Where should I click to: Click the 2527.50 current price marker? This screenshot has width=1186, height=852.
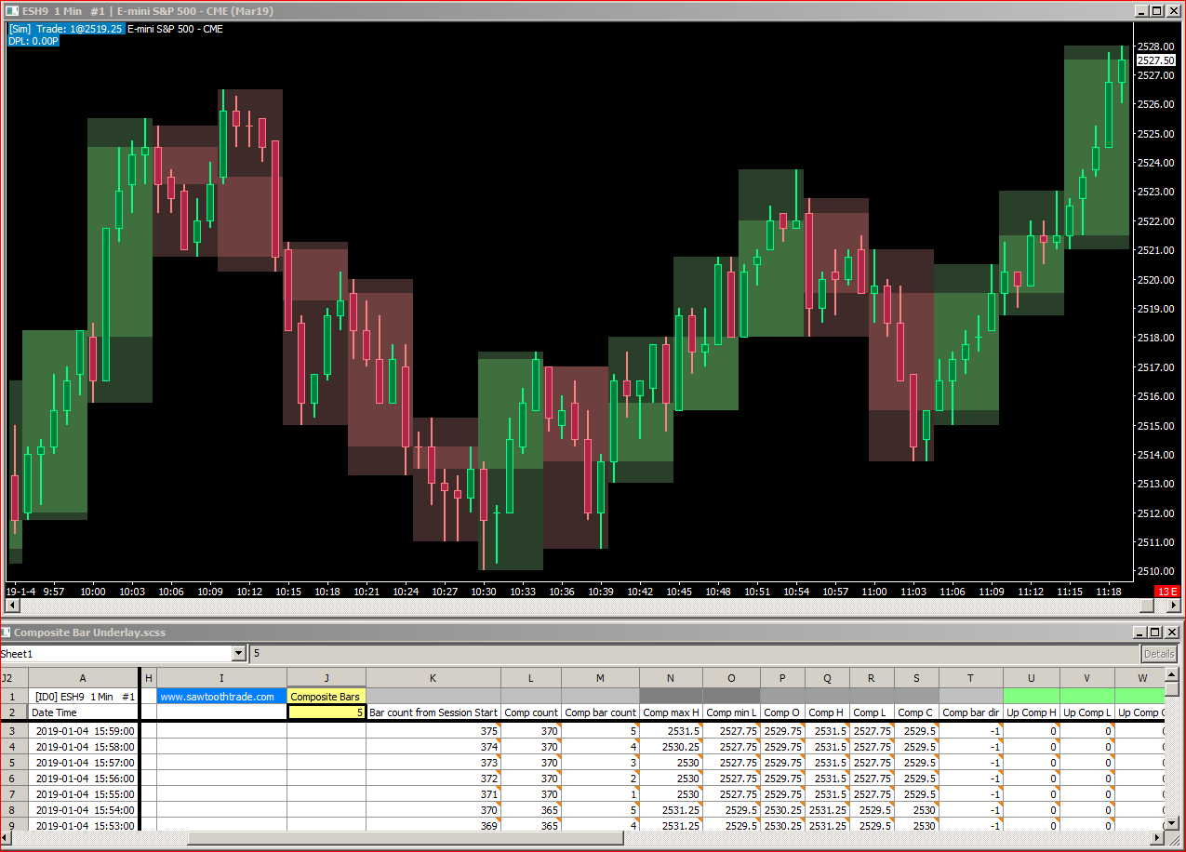coord(1156,60)
